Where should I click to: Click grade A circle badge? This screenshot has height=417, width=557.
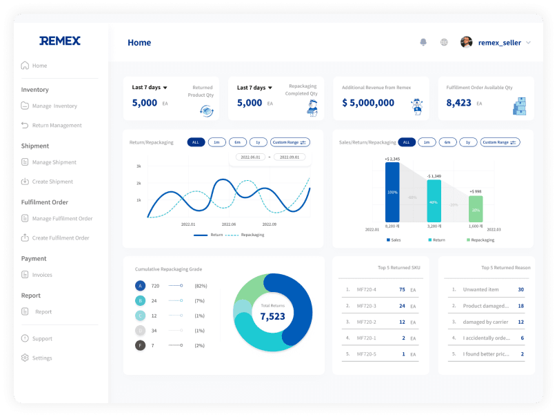point(141,286)
